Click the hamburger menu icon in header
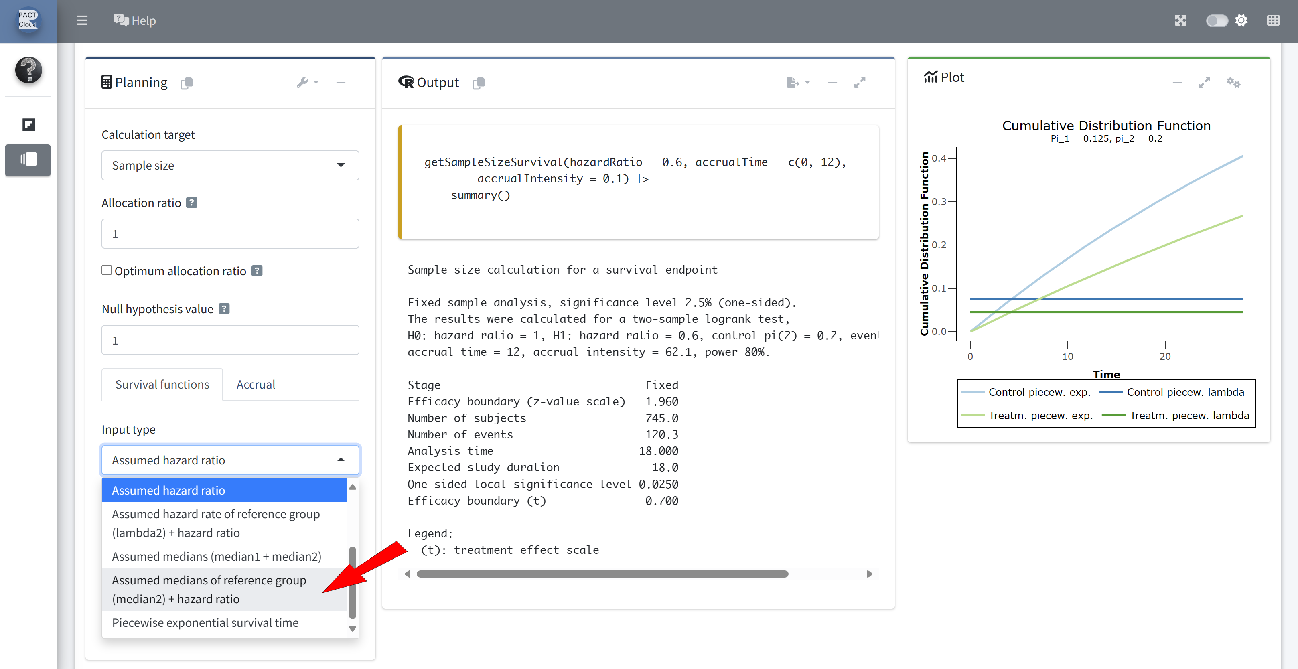This screenshot has width=1298, height=669. tap(82, 20)
